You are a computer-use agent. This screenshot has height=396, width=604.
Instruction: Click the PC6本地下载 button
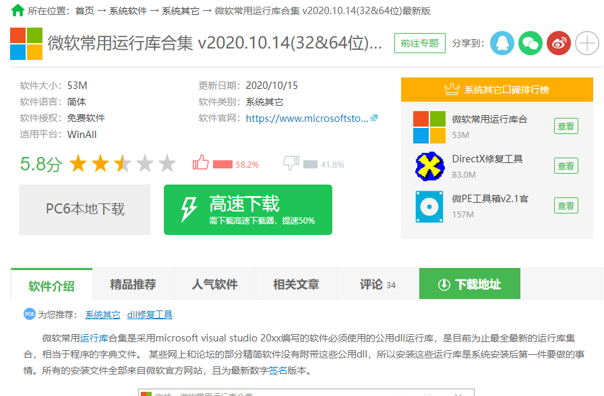(85, 209)
